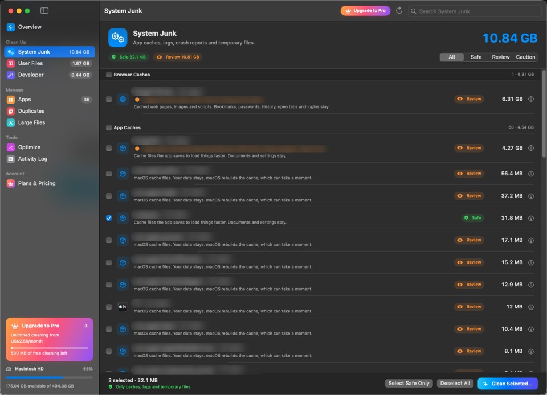The image size is (547, 395).
Task: Switch to the Review filter tab
Action: (501, 57)
